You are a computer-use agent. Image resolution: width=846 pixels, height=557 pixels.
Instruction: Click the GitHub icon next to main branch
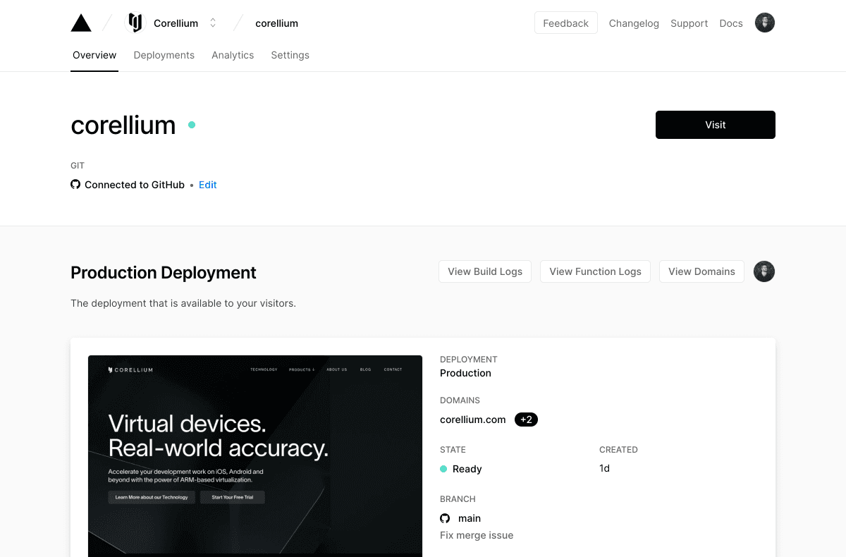tap(445, 518)
